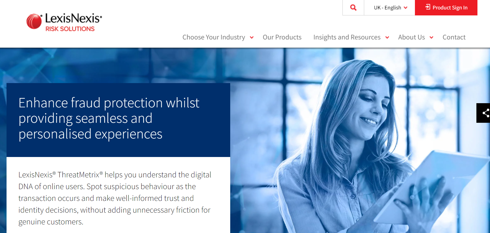Expand the UK - English language chevron
This screenshot has height=233, width=490.
coord(405,8)
